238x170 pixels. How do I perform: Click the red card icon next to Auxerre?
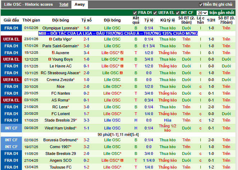53,53
